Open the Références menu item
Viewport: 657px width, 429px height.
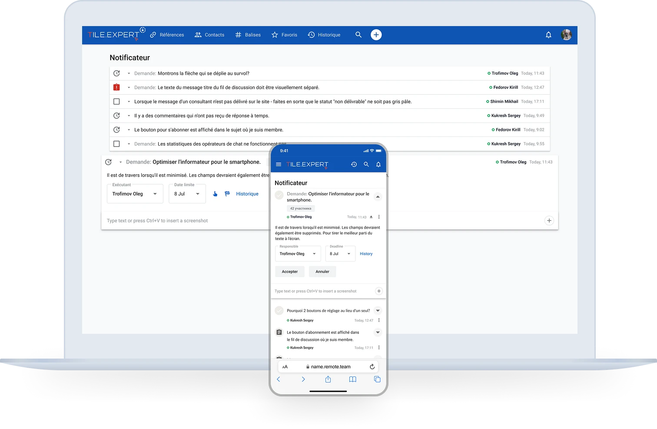pos(167,35)
